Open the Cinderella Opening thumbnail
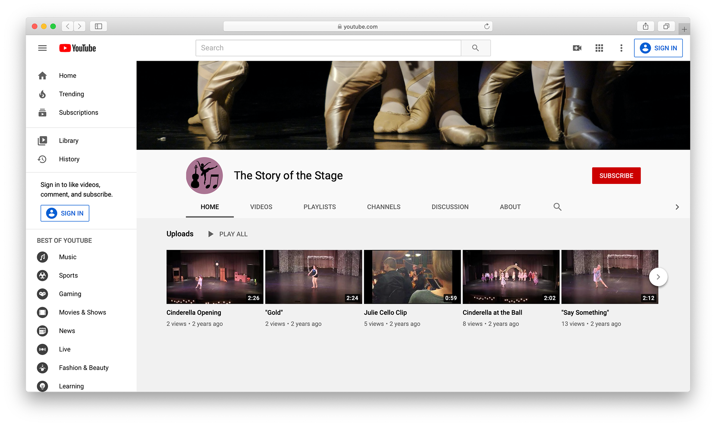 coord(215,277)
